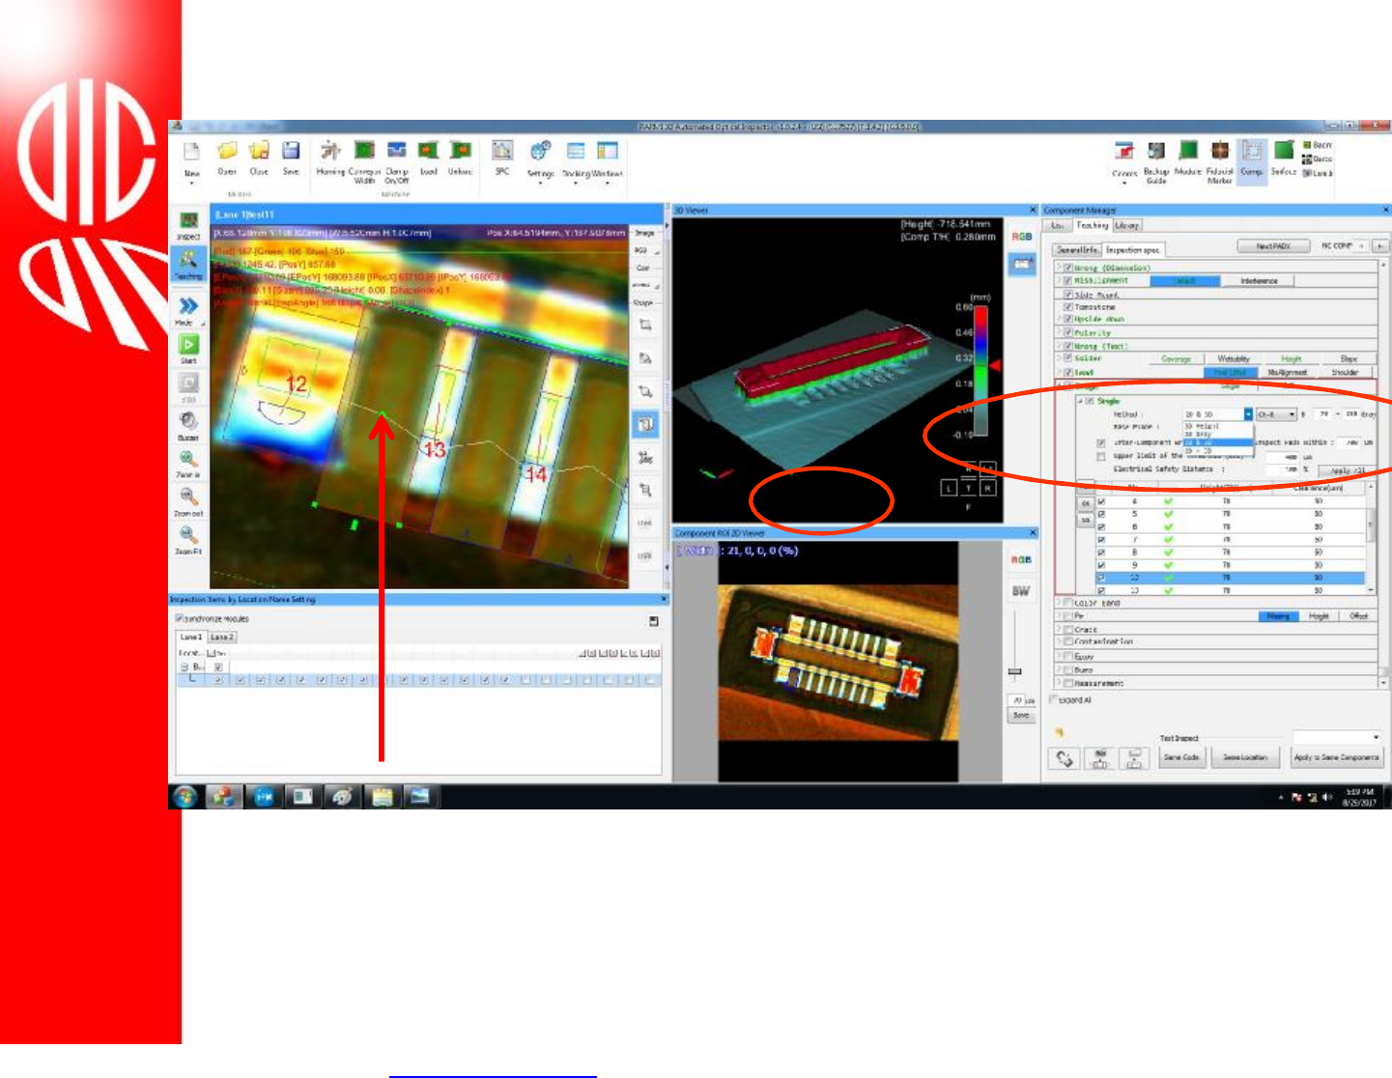The height and width of the screenshot is (1078, 1392).
Task: Expand the Missing/Alignment tree row
Action: click(x=1059, y=281)
